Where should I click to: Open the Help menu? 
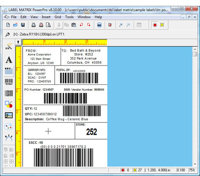tap(98, 17)
